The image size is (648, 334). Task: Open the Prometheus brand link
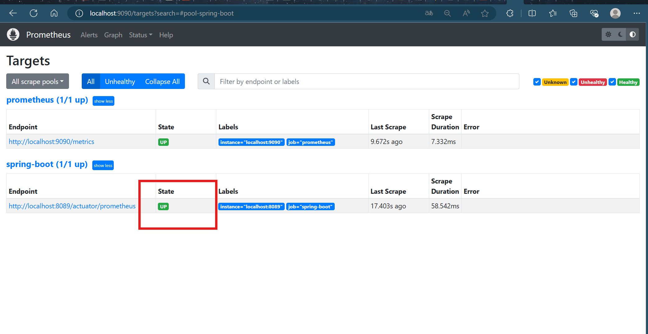pos(48,35)
